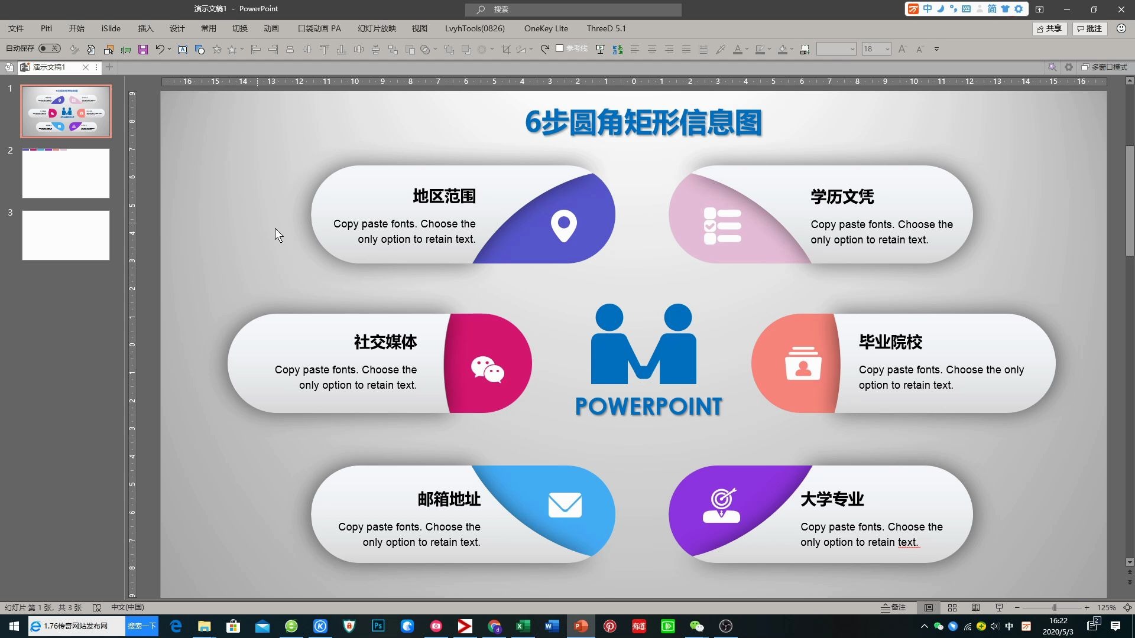Start slideshow from toolbar presentation icon
Screen dimensions: 1135x638
coord(600,50)
